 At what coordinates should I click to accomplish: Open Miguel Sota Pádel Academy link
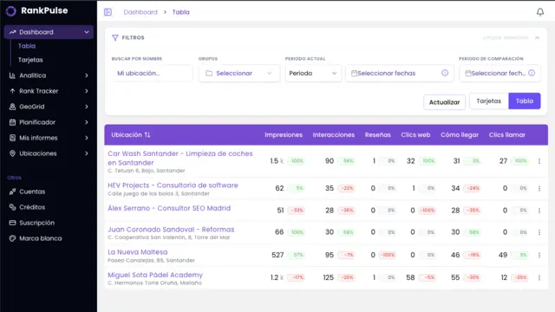155,275
